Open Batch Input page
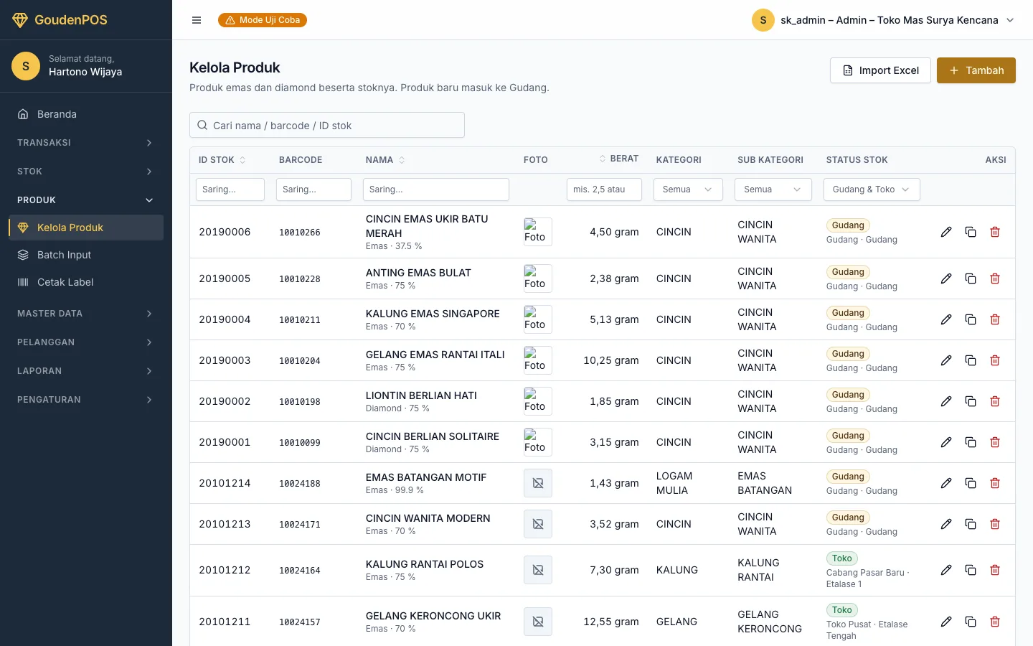 pos(86,255)
